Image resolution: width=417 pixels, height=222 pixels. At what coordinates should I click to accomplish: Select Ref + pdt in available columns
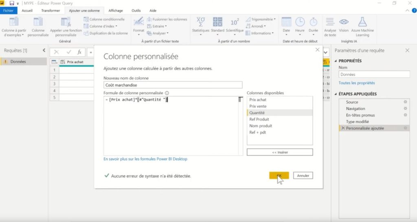tap(279, 132)
